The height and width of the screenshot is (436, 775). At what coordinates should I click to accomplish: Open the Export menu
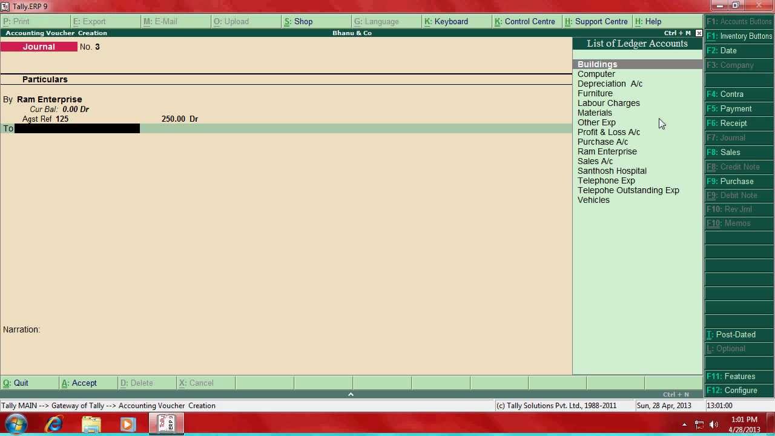point(105,21)
